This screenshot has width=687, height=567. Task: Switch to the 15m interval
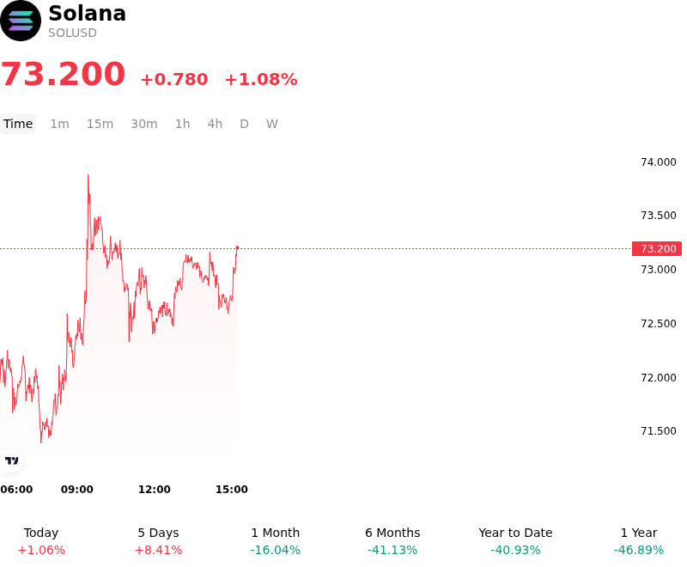pos(100,124)
